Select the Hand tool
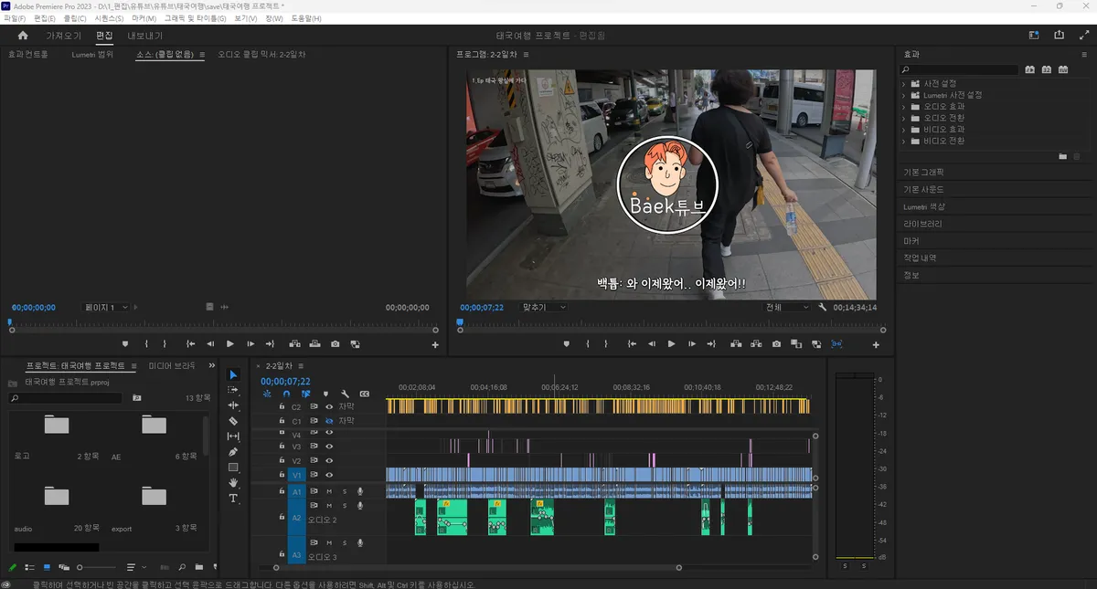Screen dimensions: 1097x589 point(233,483)
